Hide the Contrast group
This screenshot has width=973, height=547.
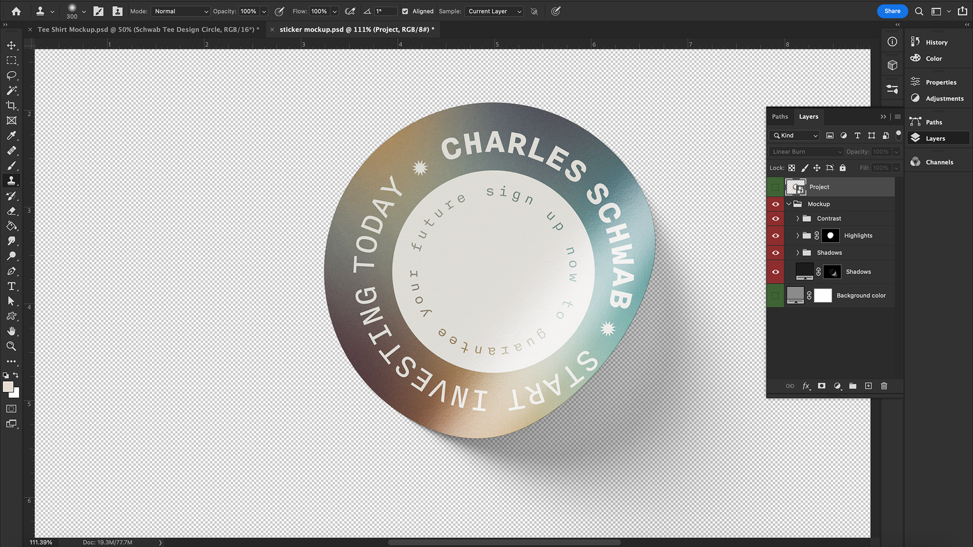click(x=775, y=219)
